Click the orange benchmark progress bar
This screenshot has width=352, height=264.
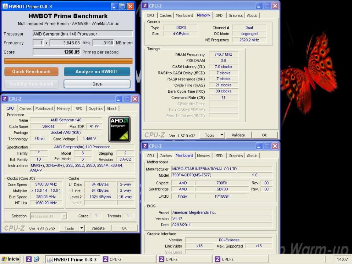68,61
